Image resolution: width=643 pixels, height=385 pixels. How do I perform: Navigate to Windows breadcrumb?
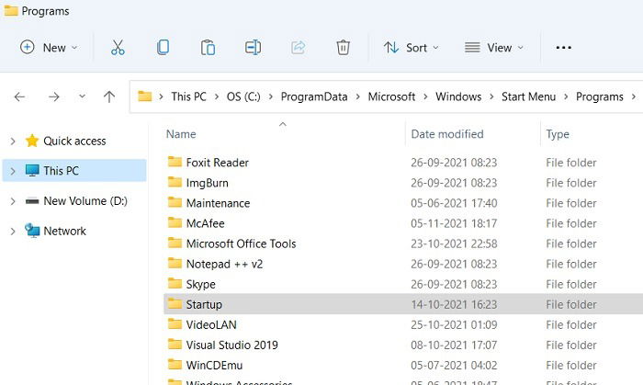pos(458,96)
